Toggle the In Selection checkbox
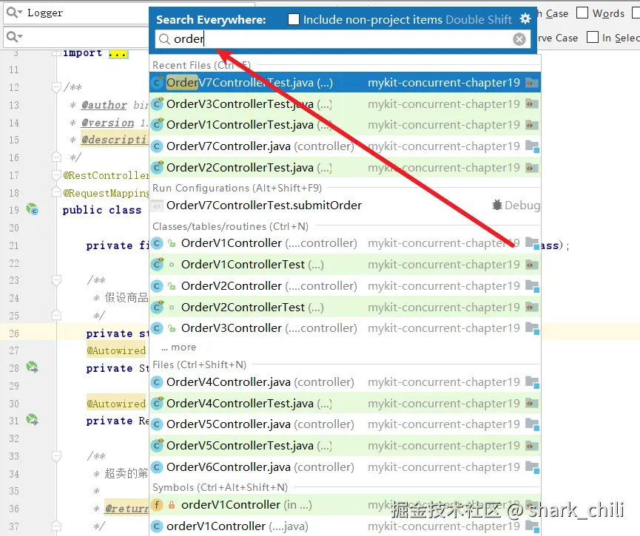640x536 pixels. (x=592, y=37)
